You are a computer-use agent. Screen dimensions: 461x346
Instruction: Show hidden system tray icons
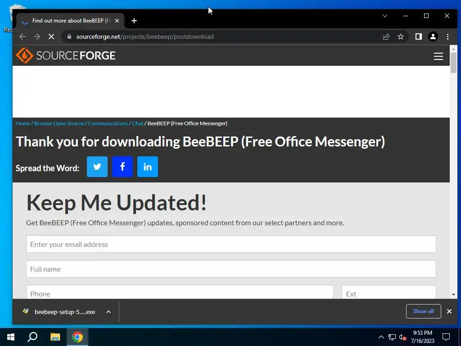[381, 337]
